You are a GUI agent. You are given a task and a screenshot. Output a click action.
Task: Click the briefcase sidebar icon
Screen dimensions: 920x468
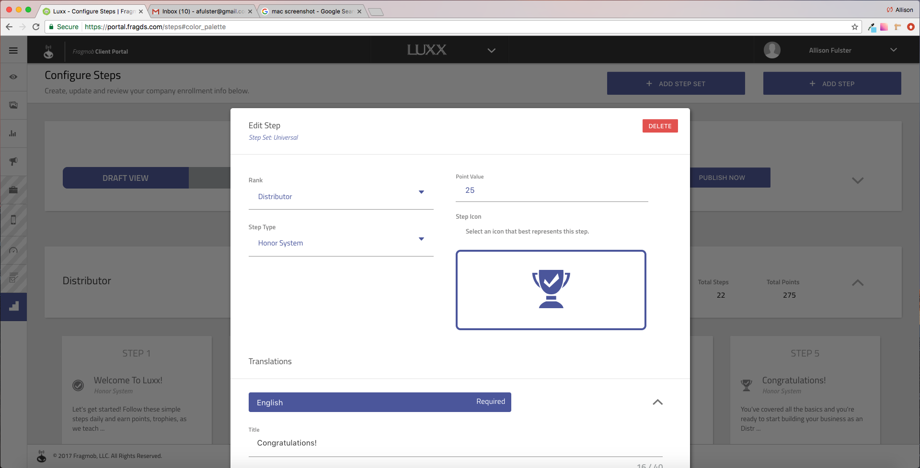(13, 189)
